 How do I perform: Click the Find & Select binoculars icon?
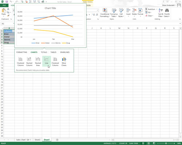167,10
